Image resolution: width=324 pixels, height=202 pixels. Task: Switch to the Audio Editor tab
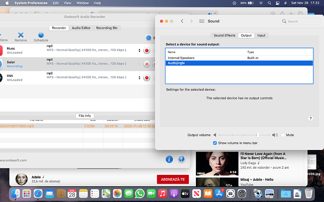[x=82, y=28]
